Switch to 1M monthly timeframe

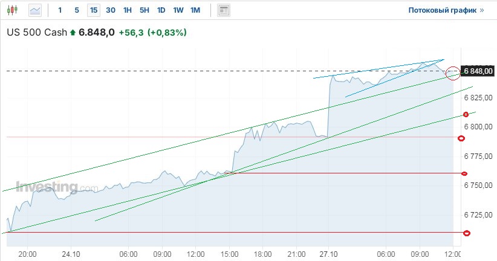click(x=195, y=10)
